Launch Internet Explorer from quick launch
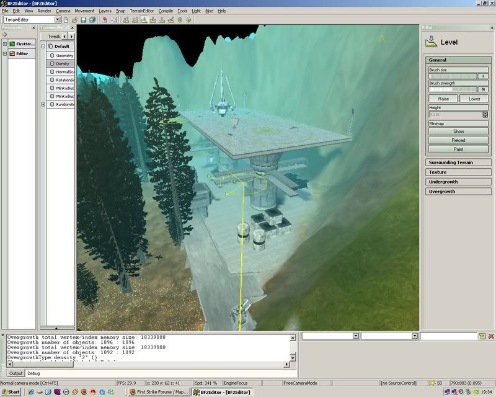The image size is (496, 397). pyautogui.click(x=30, y=392)
